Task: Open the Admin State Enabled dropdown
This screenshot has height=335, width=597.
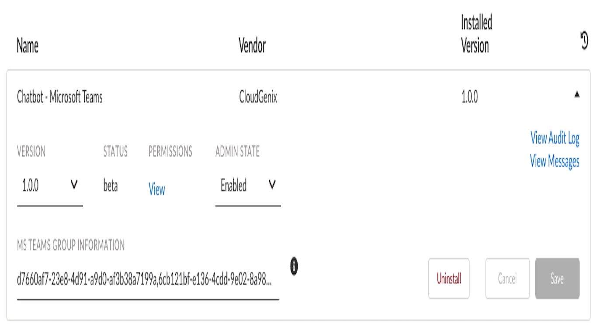Action: coord(248,186)
